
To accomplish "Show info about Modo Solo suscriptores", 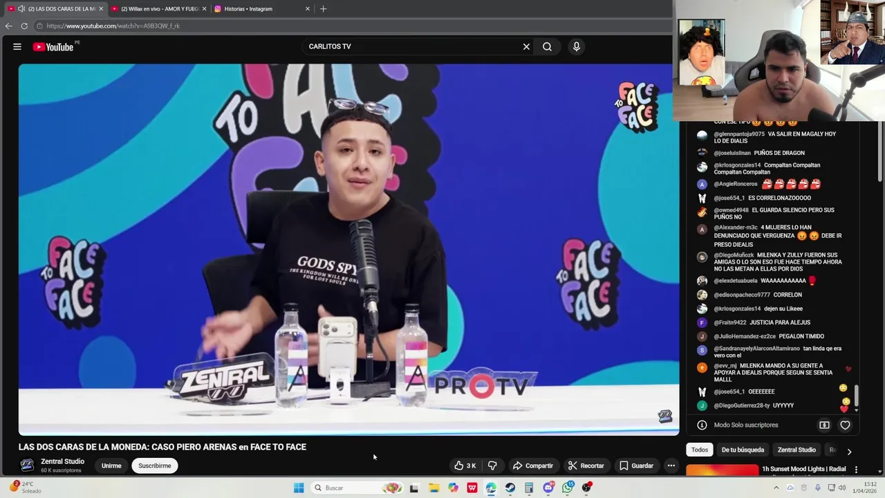I will [702, 425].
